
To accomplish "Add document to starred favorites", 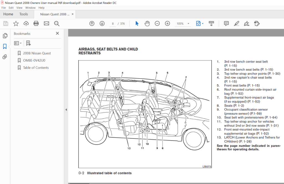I will pyautogui.click(x=16, y=24).
